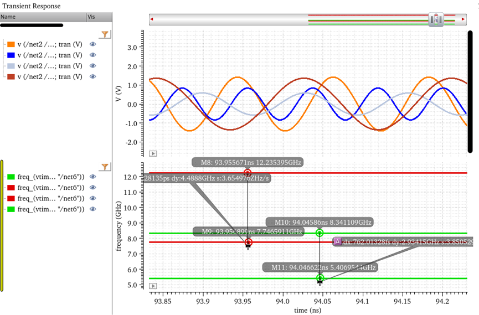This screenshot has height=315, width=479.
Task: Click the filter funnel icon above voltage traces
Action: 105,34
